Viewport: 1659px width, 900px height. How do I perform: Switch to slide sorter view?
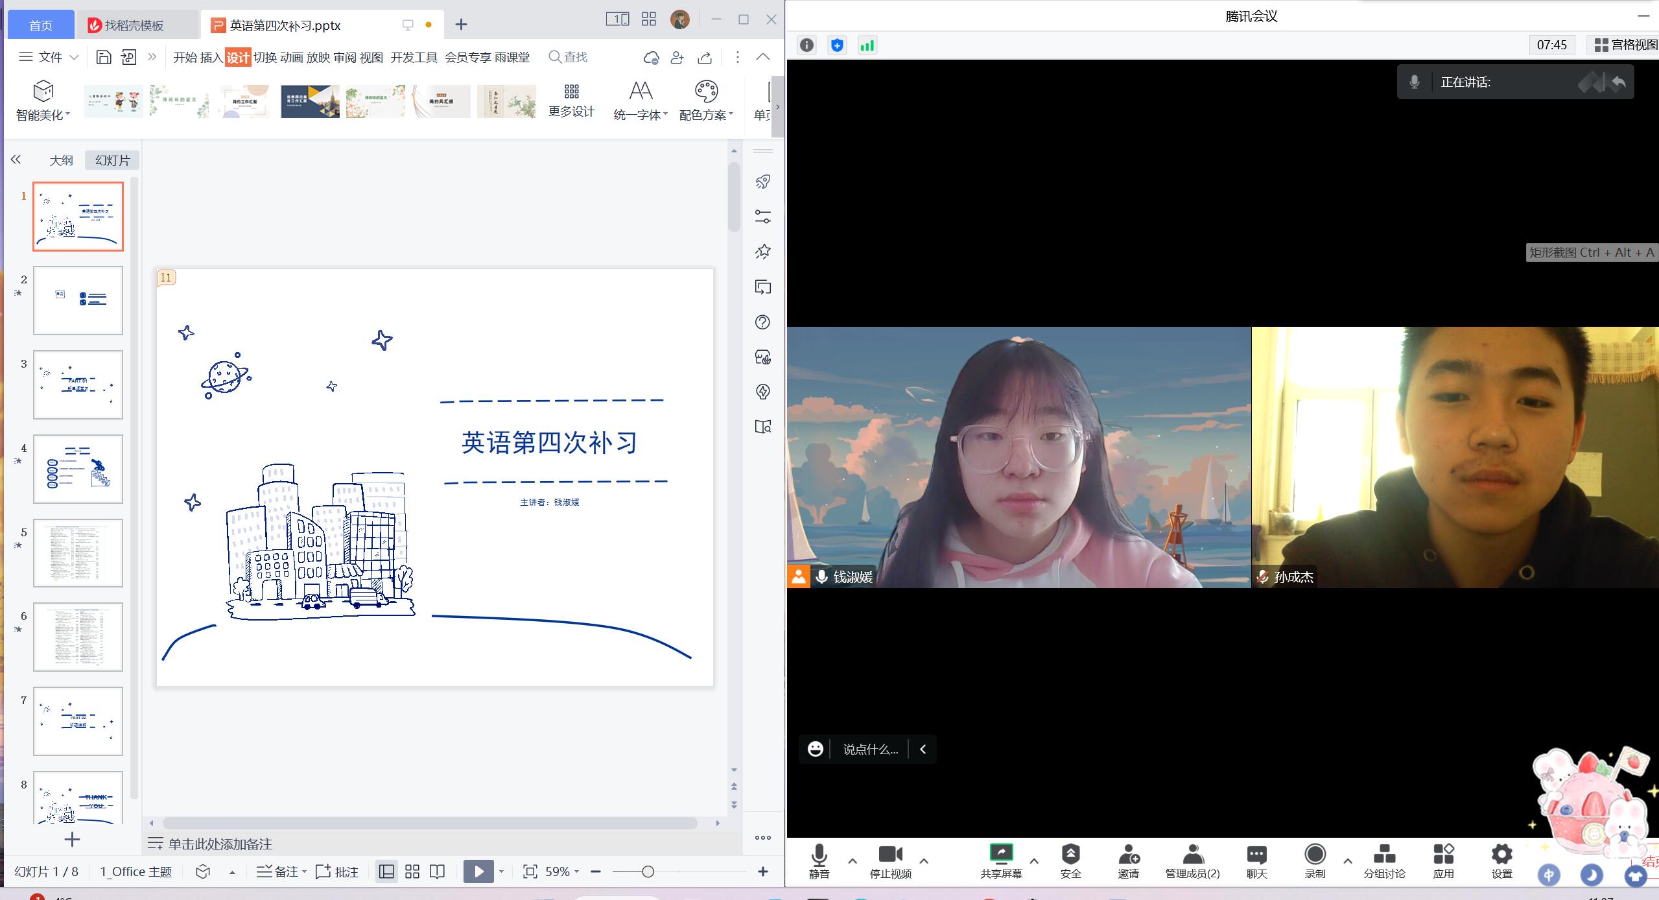pyautogui.click(x=412, y=871)
